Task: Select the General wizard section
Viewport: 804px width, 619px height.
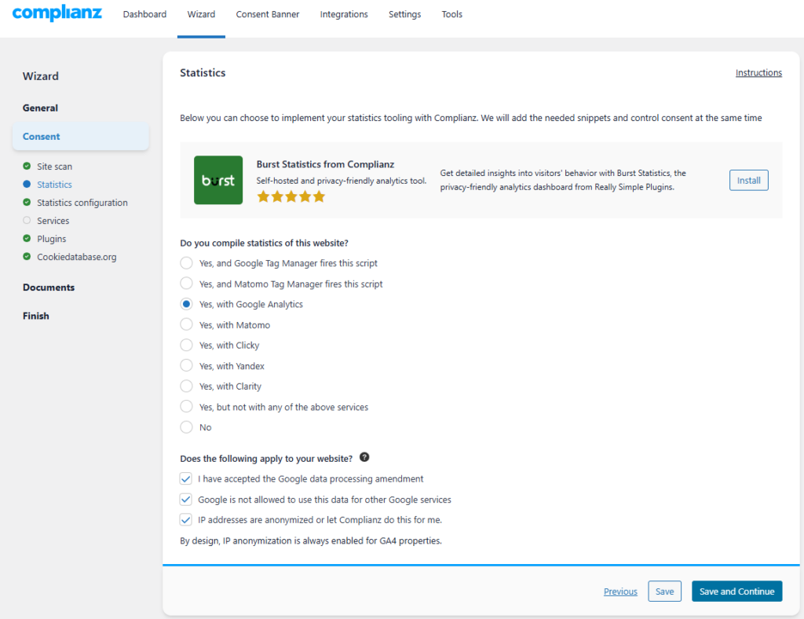Action: coord(40,108)
